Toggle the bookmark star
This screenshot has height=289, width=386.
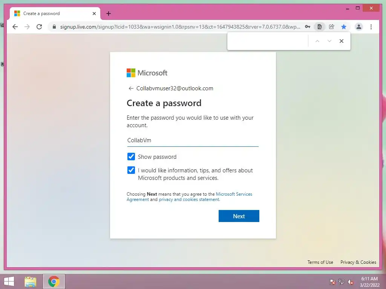344,27
